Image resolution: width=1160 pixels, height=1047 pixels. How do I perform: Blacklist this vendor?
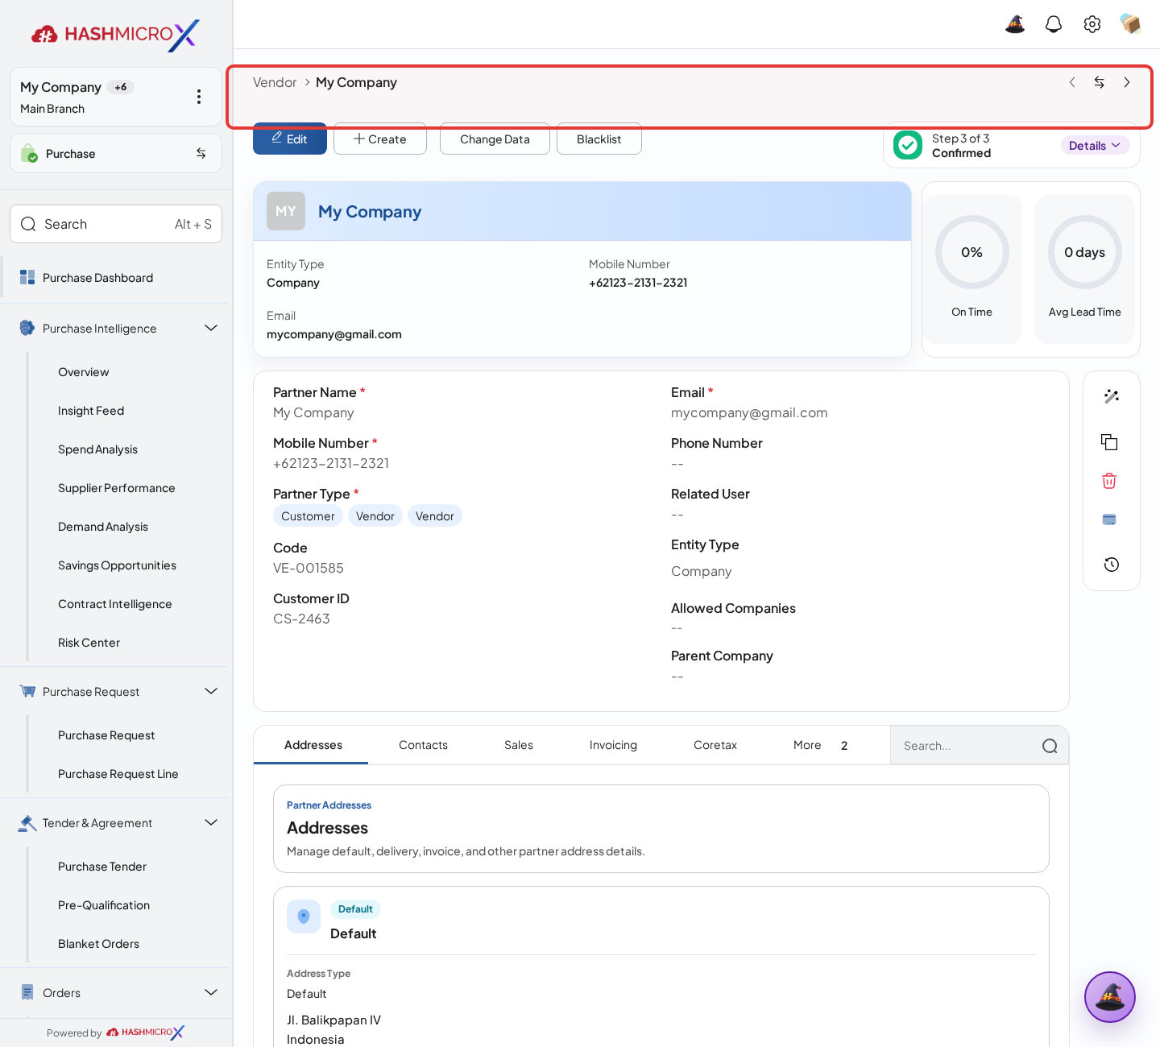coord(599,139)
